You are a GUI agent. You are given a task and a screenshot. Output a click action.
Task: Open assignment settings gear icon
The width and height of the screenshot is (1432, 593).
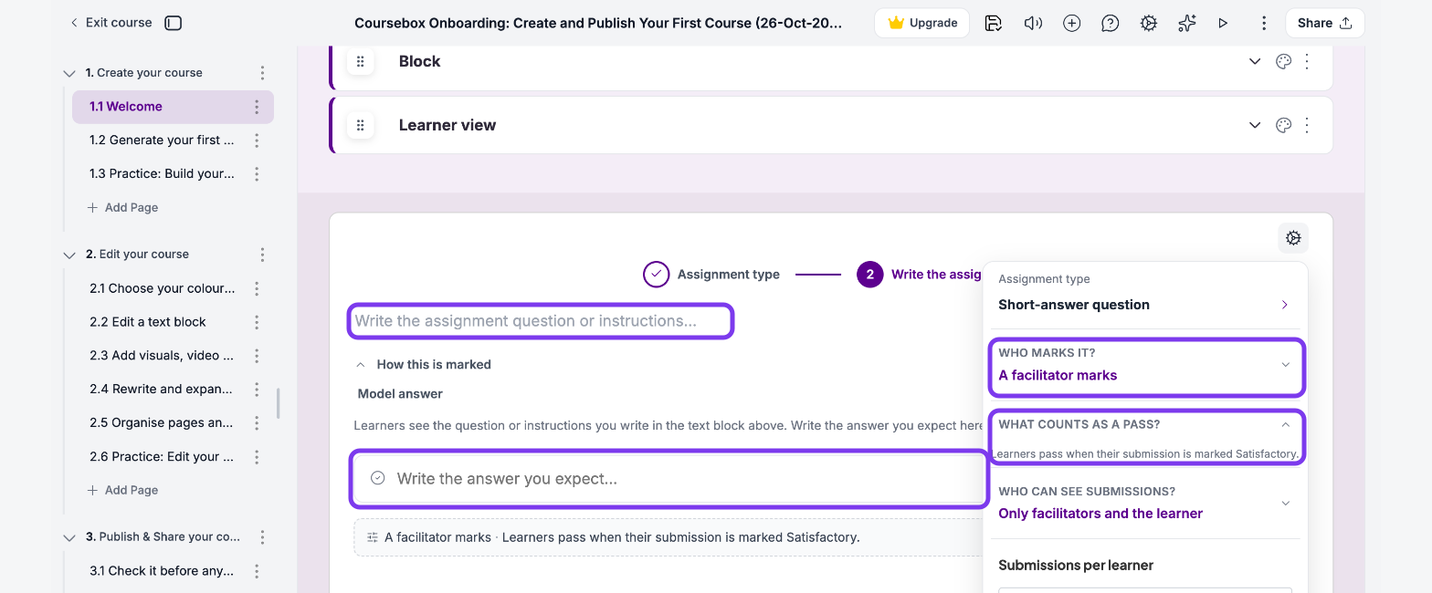coord(1293,238)
